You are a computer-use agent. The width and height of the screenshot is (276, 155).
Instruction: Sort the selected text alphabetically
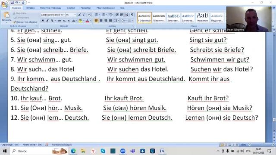pos(127,15)
